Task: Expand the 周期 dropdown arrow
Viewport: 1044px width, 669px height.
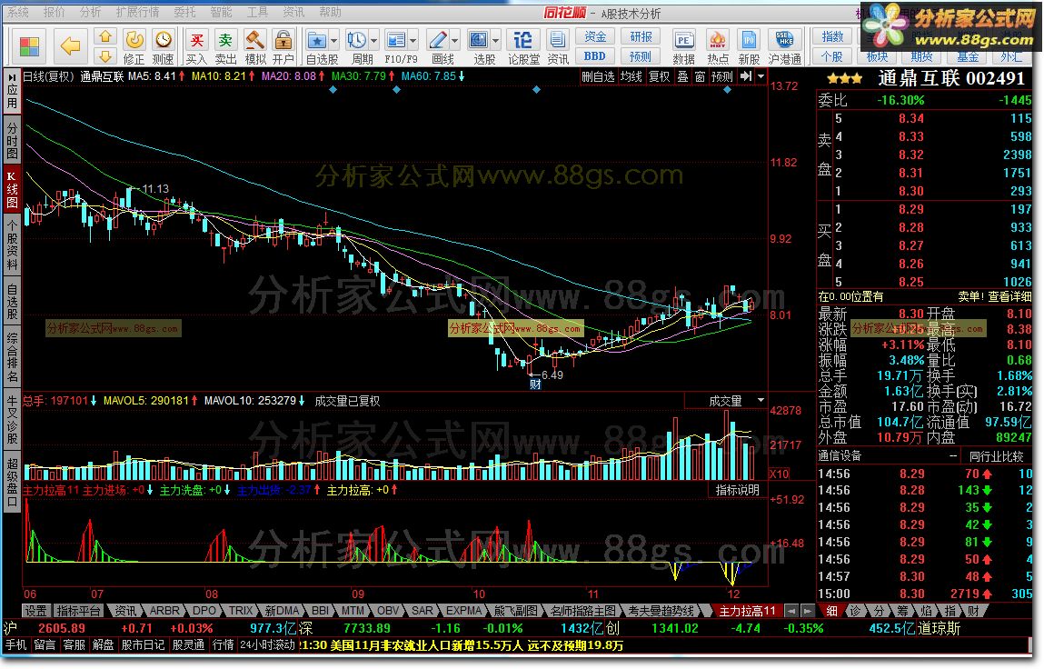Action: coord(374,41)
